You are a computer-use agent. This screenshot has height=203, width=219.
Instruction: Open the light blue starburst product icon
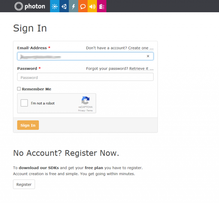[55, 6]
